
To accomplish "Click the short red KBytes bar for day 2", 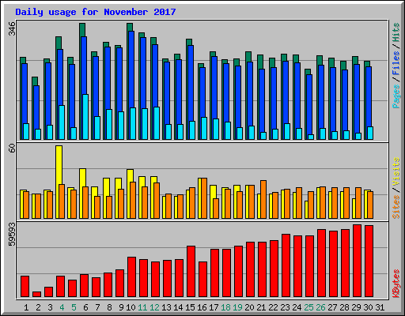I will coord(36,294).
